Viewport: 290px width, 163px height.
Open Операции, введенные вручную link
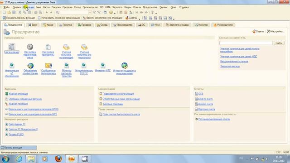(25, 99)
